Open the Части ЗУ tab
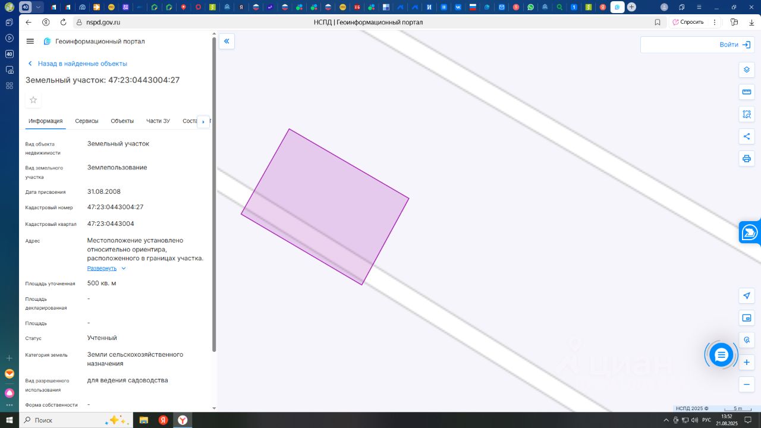761x428 pixels. 158,121
